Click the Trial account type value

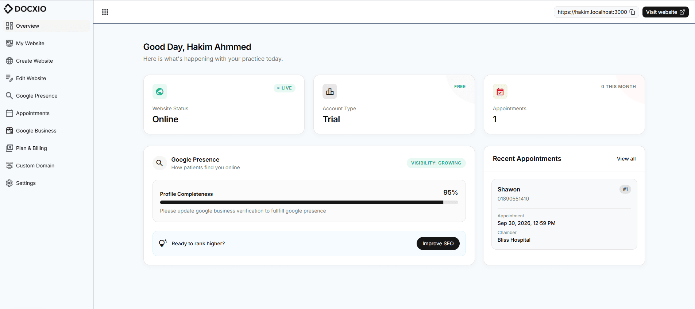pyautogui.click(x=331, y=119)
